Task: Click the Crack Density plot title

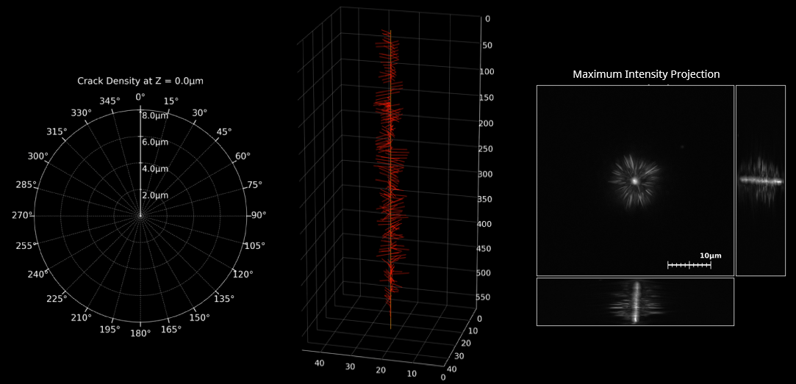Action: pos(140,81)
